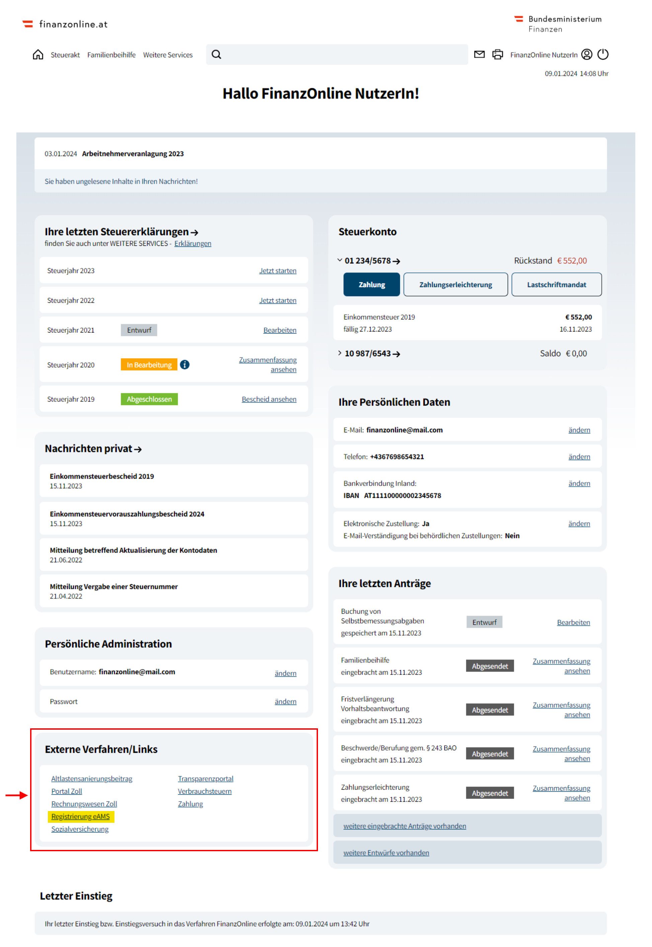Click the power logout icon
The height and width of the screenshot is (947, 652).
(603, 54)
